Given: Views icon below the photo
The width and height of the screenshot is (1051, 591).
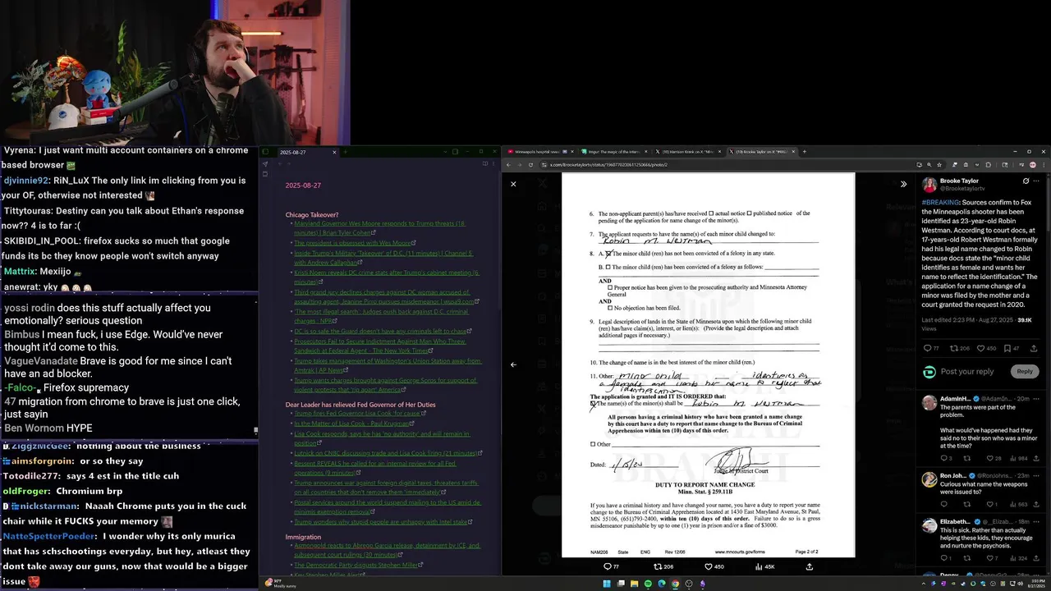Looking at the screenshot, I should point(759,566).
